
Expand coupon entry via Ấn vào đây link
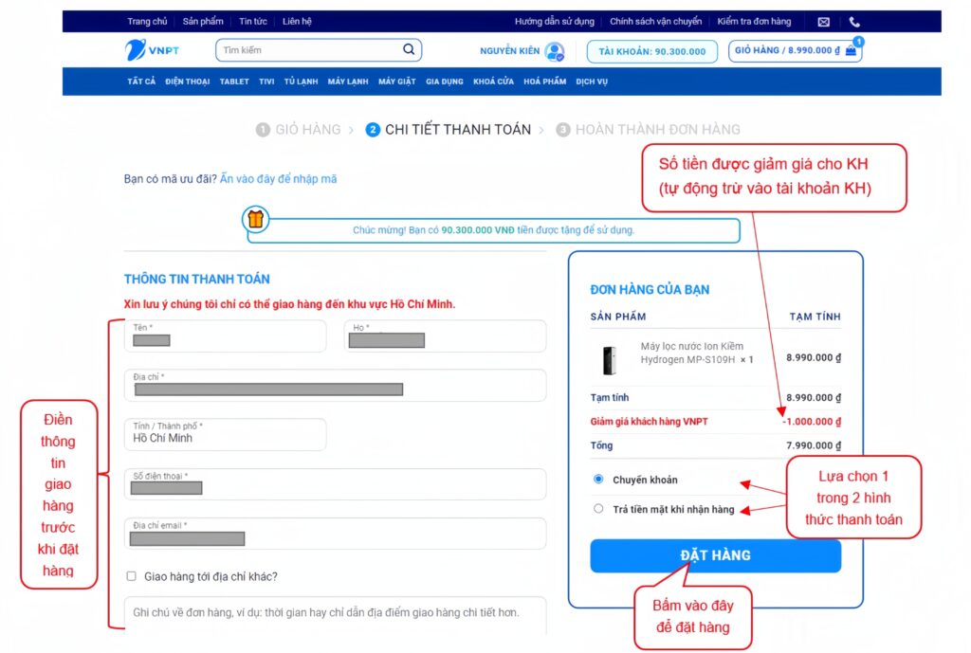(278, 178)
